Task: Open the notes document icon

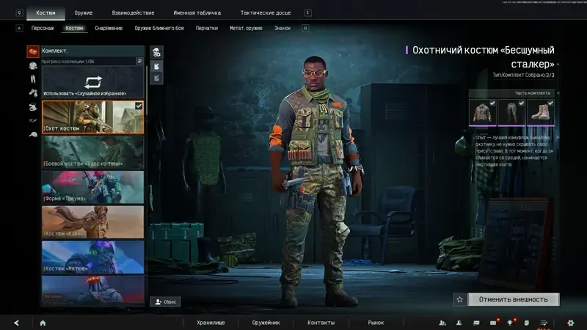Action: tap(527, 323)
